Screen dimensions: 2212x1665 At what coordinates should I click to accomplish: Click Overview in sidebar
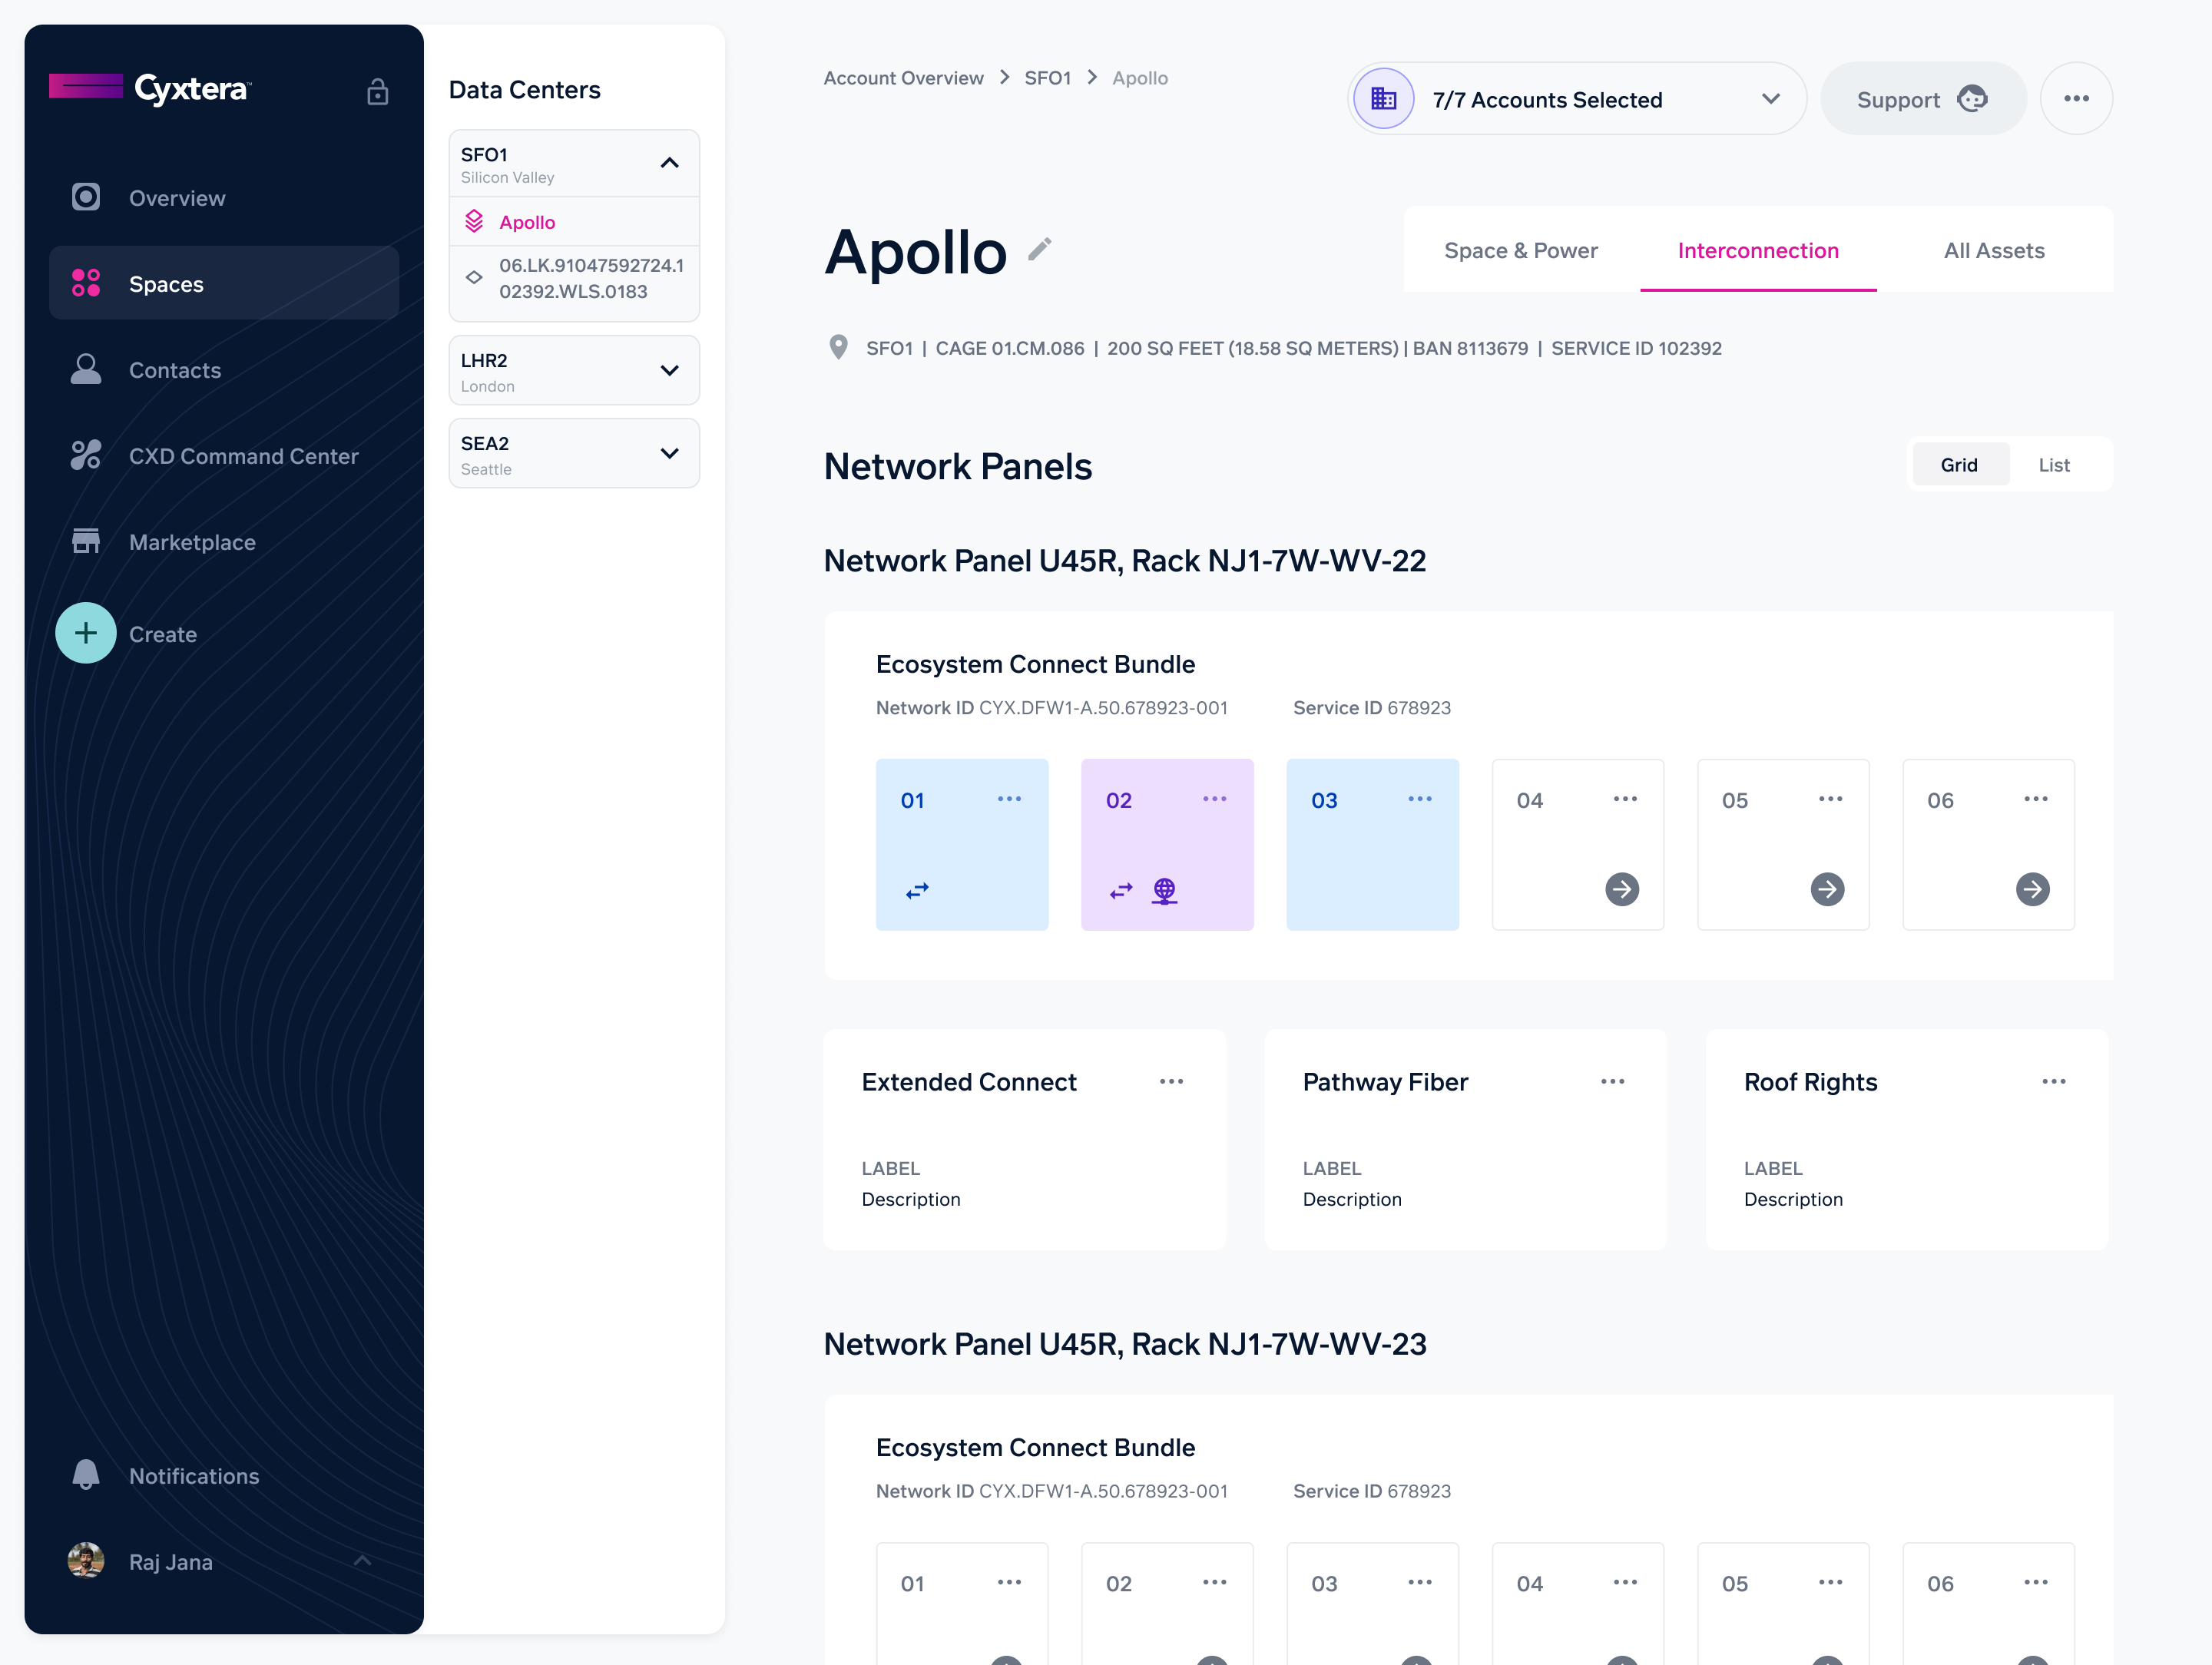[x=224, y=197]
